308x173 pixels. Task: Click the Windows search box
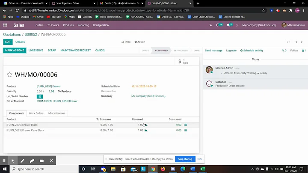click(44, 169)
